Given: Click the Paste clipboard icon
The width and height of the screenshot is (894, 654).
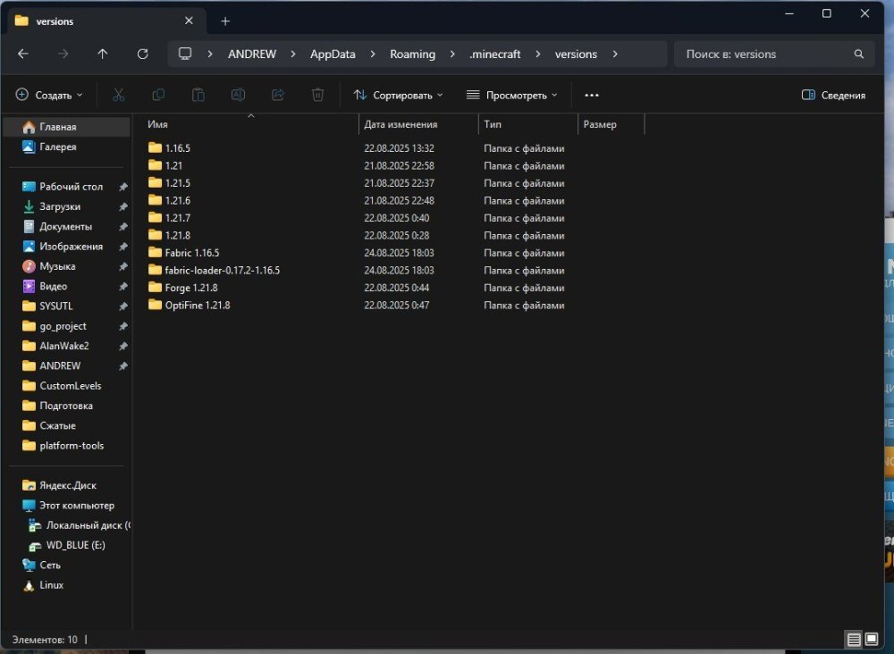Looking at the screenshot, I should (x=198, y=95).
